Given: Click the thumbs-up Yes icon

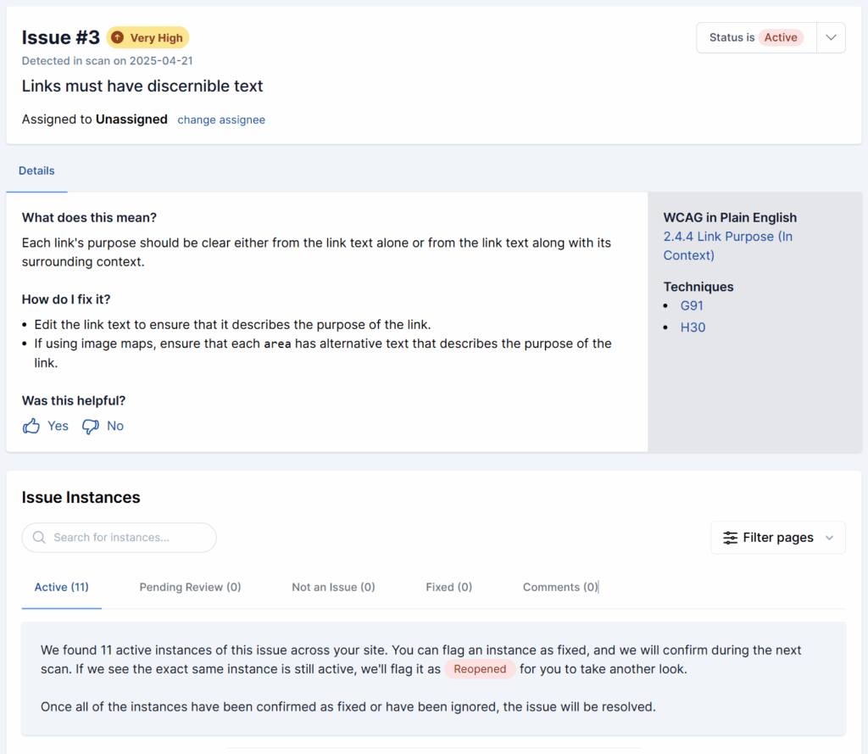Looking at the screenshot, I should coord(31,426).
